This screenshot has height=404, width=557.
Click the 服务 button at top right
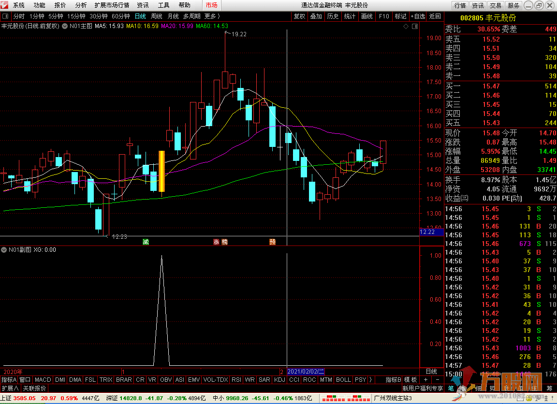(x=513, y=5)
